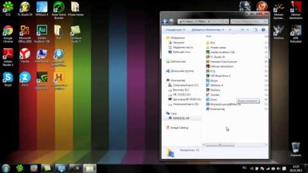Collapse the Favorites section in navigation pane
This screenshot has height=173, width=308.
click(x=166, y=38)
